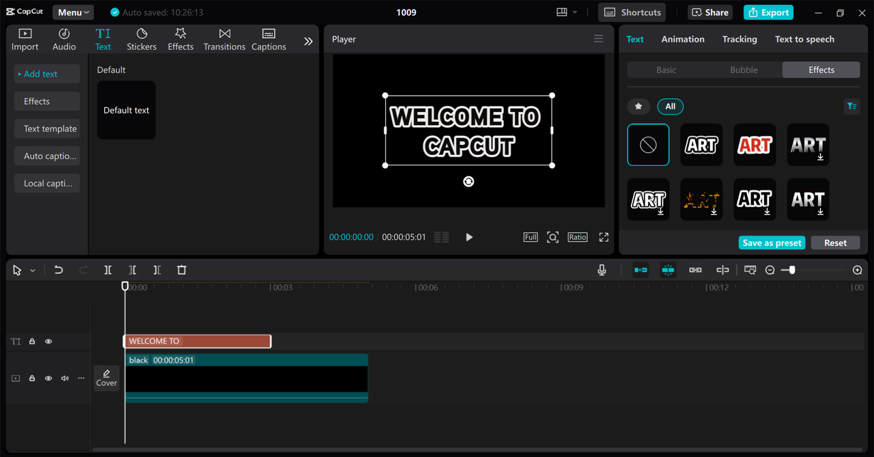Delete the selected clip
The image size is (874, 457).
182,270
